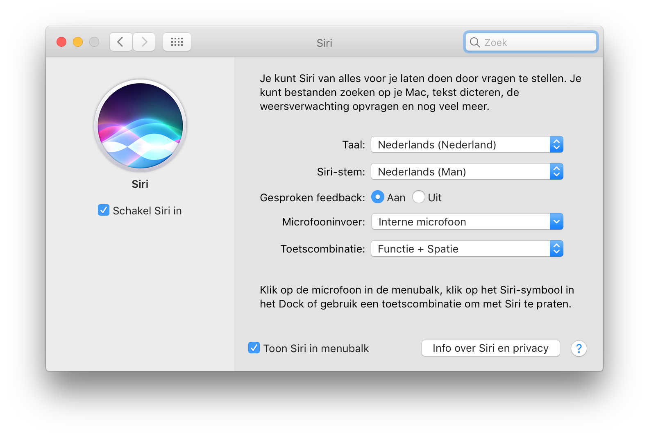This screenshot has width=649, height=437.
Task: Close the Siri window with red button
Action: (x=61, y=42)
